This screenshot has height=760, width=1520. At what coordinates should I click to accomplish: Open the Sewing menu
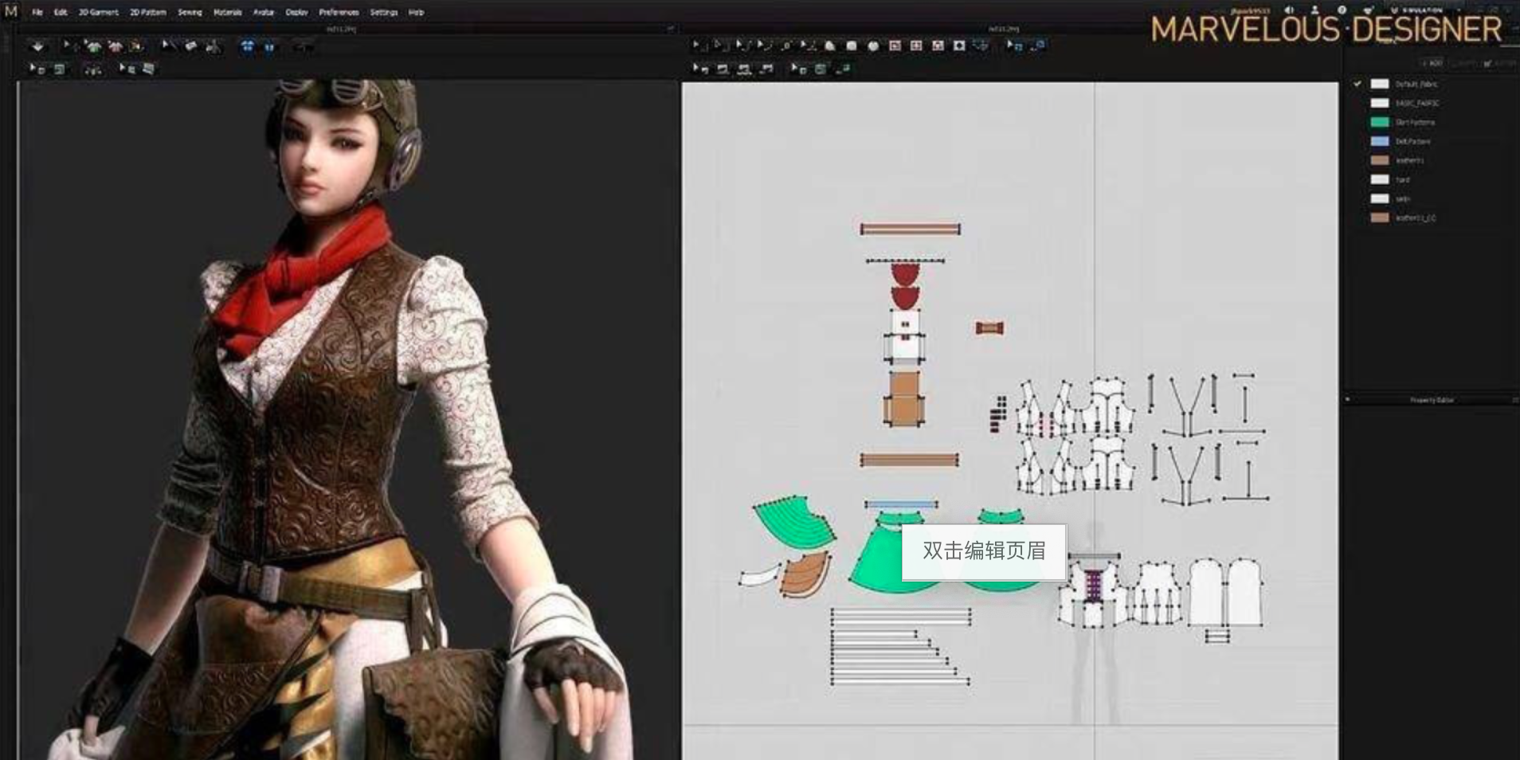point(190,12)
